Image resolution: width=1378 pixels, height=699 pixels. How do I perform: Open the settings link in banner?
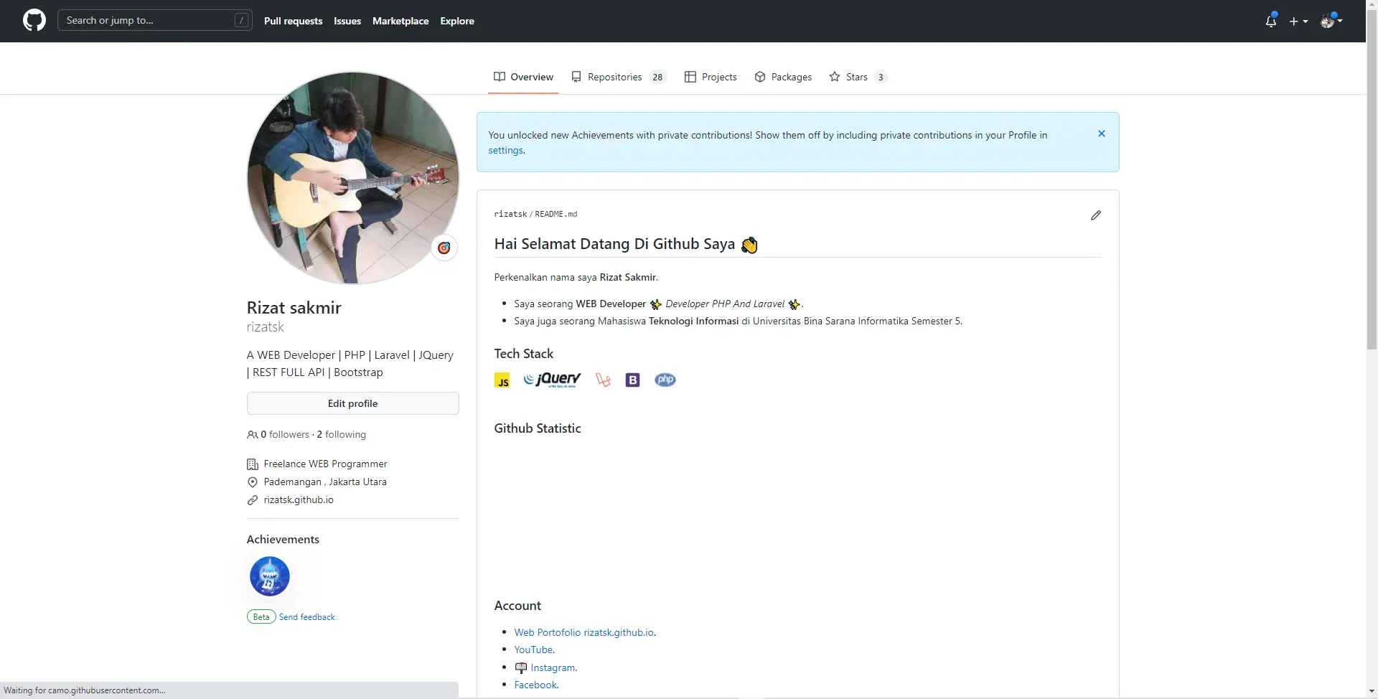(x=505, y=151)
